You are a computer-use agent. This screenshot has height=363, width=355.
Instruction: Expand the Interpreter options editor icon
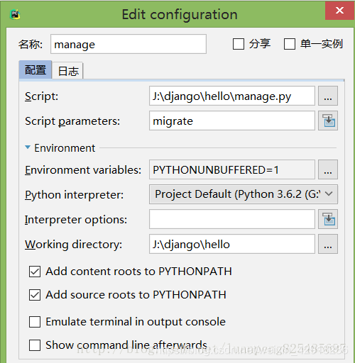point(328,219)
